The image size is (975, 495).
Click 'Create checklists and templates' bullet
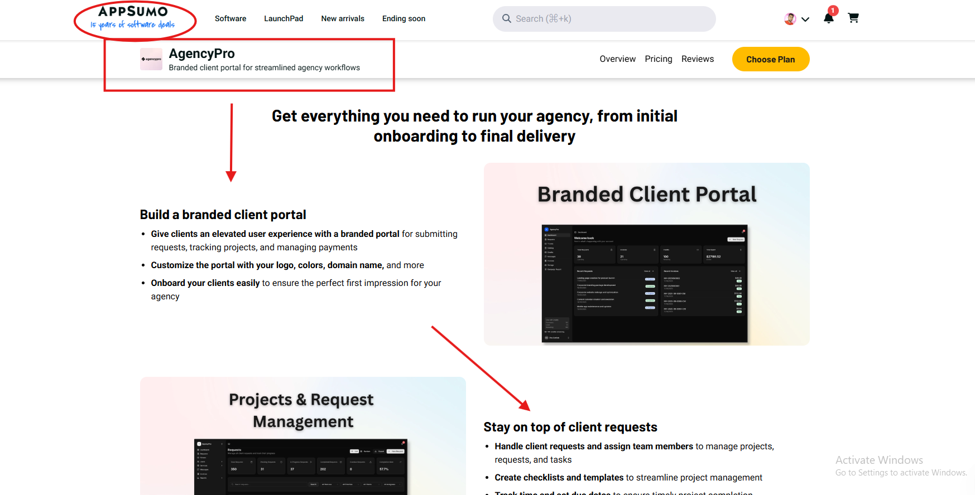pos(628,478)
